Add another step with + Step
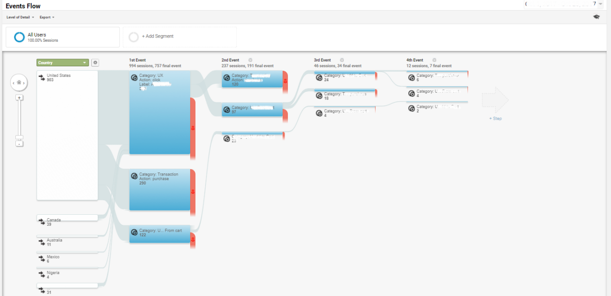The width and height of the screenshot is (611, 296). (495, 118)
